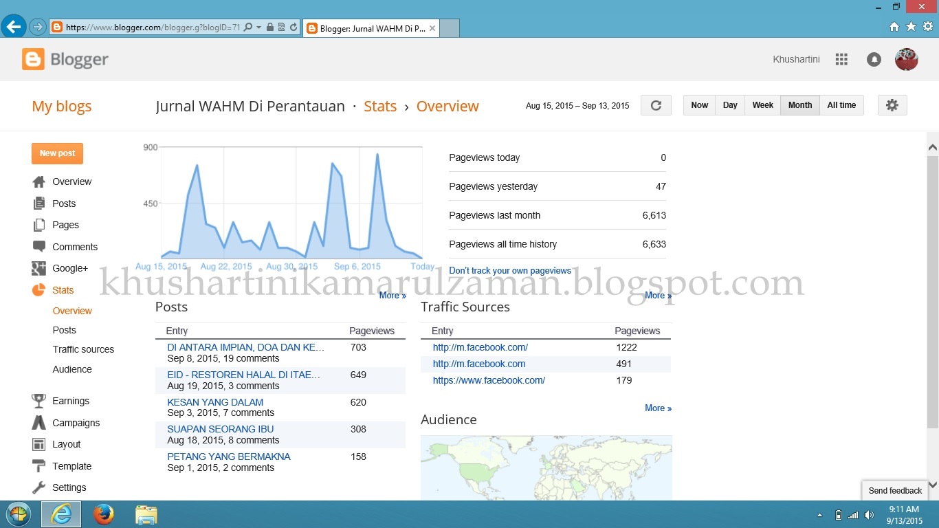939x528 pixels.
Task: Click the Campaigns AdWords icon
Action: tap(39, 423)
